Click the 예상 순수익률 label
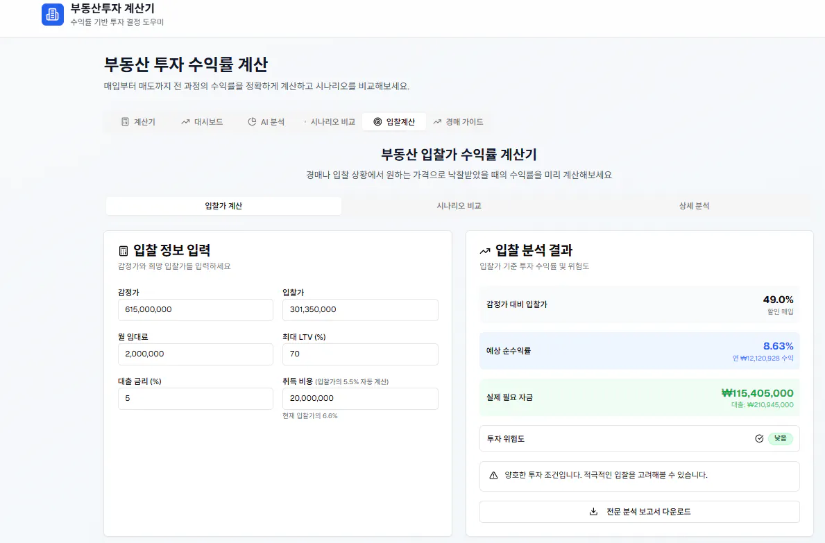Image resolution: width=825 pixels, height=543 pixels. coord(509,351)
